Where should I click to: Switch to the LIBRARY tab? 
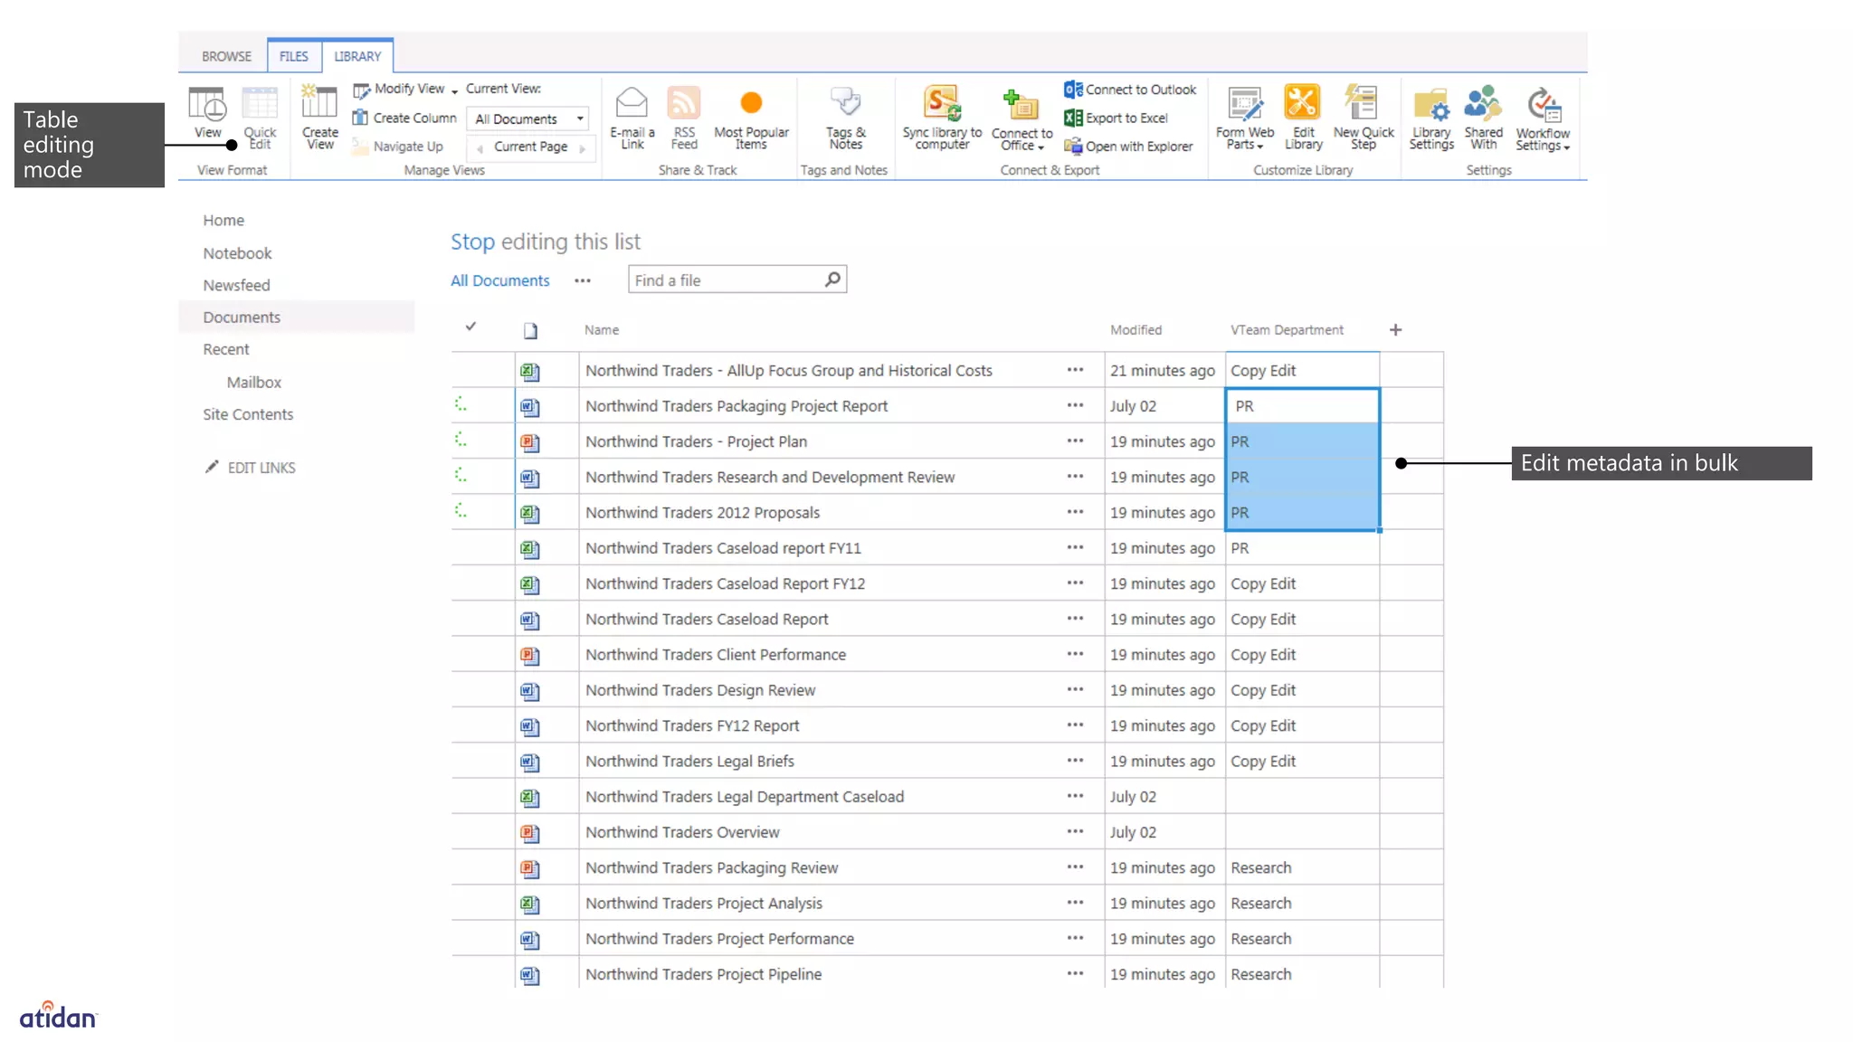click(x=357, y=56)
